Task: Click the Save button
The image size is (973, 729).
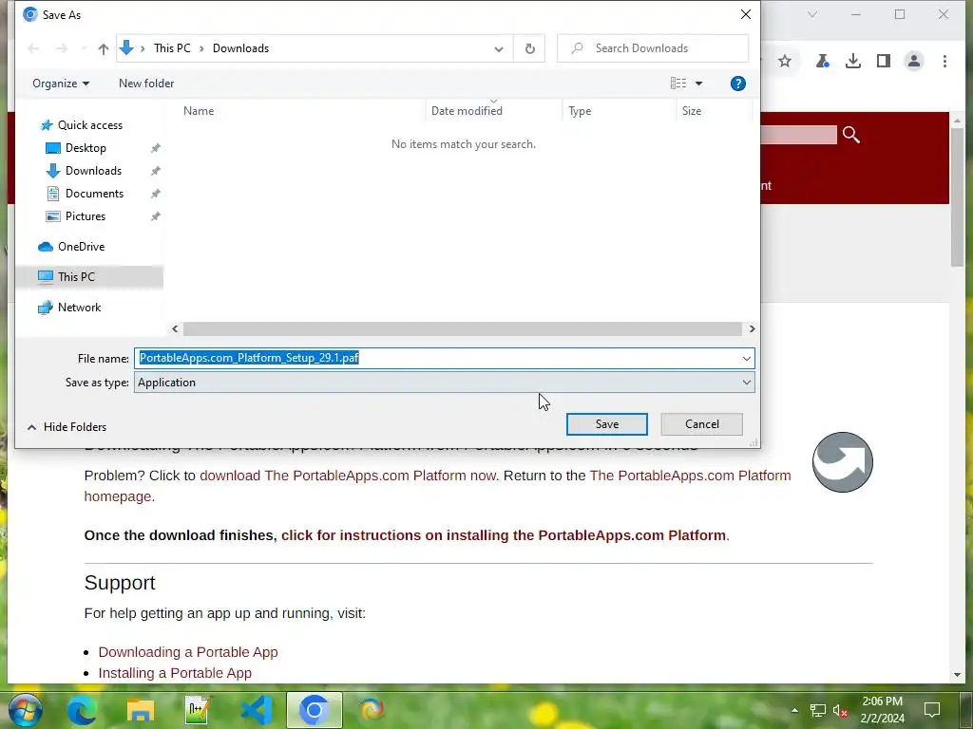Action: coord(606,424)
